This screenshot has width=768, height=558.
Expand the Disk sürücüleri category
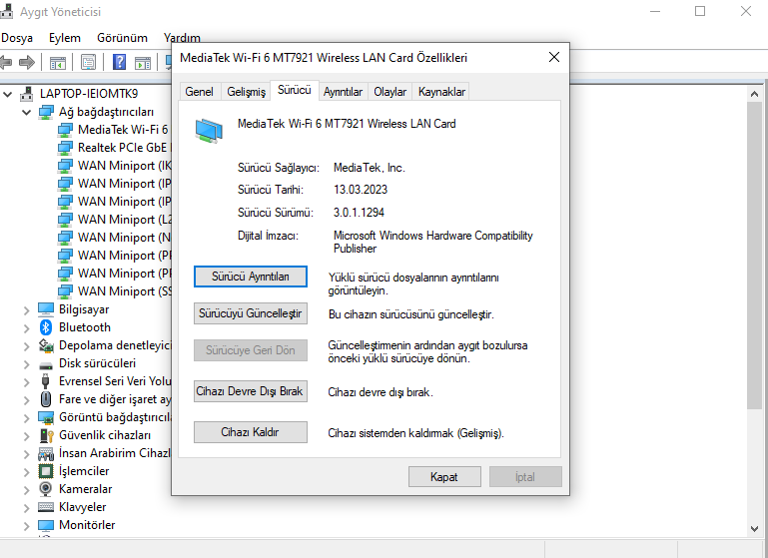click(26, 364)
